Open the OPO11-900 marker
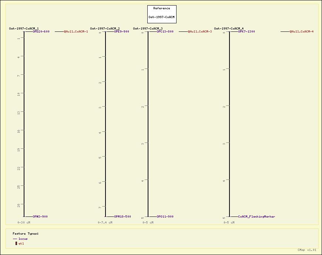The image size is (322, 255). (165, 217)
